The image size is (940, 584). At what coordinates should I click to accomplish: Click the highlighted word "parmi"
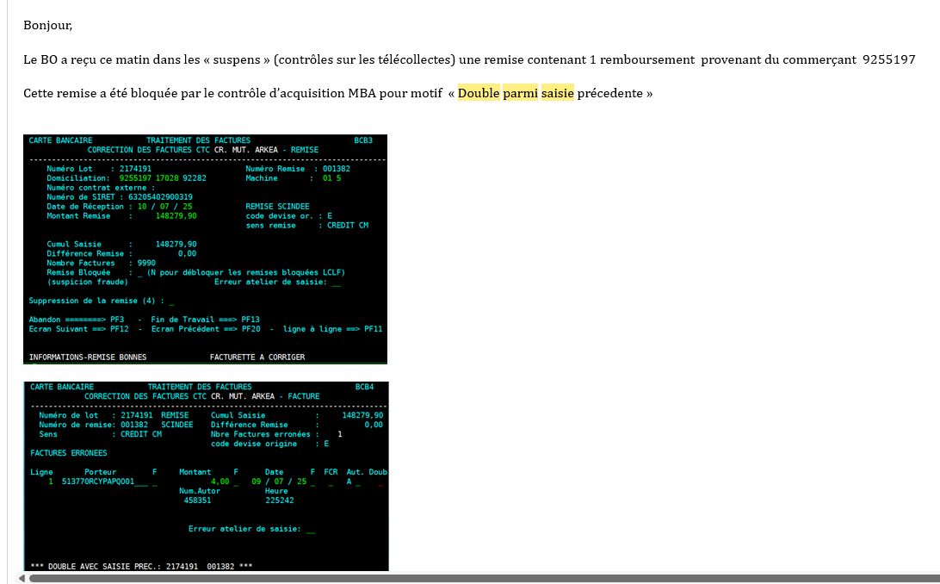click(x=520, y=93)
